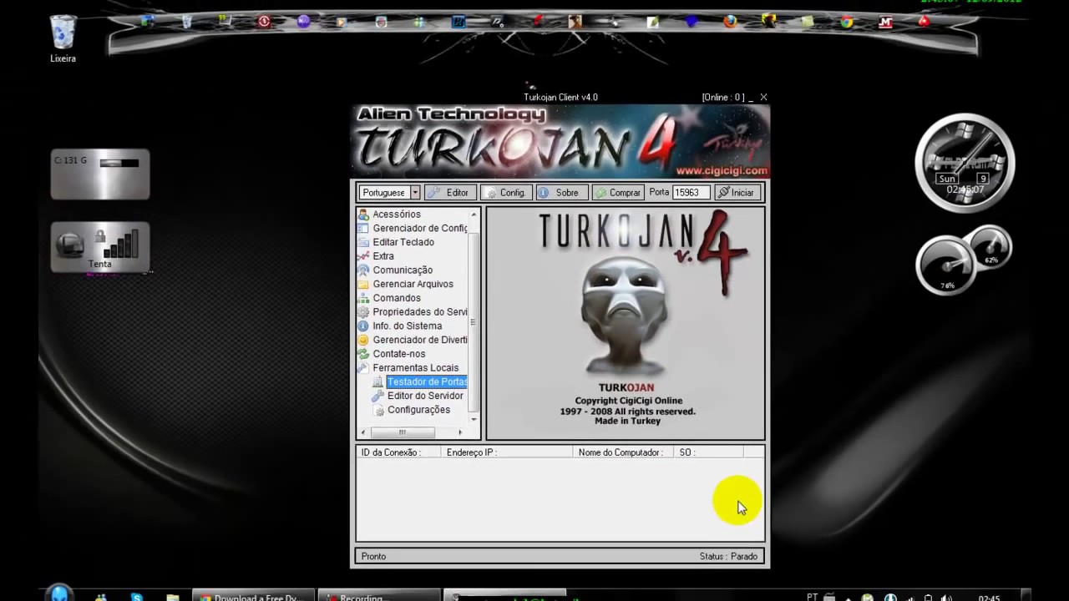Click the Comunicação antenna icon
The width and height of the screenshot is (1069, 601).
click(x=363, y=270)
